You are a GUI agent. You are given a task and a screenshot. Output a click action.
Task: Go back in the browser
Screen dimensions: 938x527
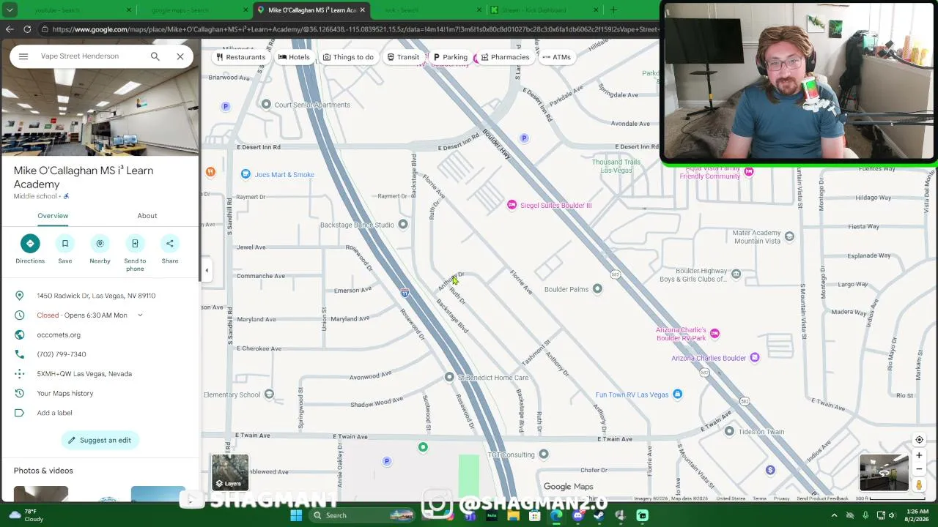click(x=10, y=29)
